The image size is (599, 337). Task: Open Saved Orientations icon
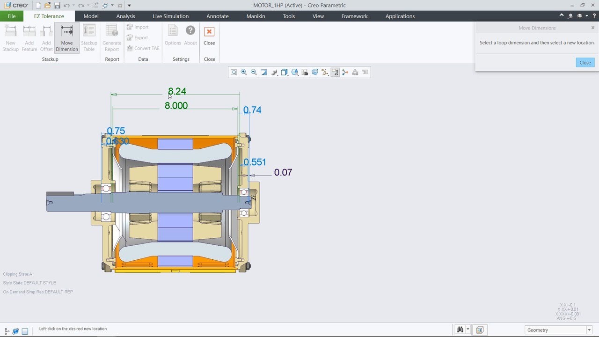(x=295, y=72)
